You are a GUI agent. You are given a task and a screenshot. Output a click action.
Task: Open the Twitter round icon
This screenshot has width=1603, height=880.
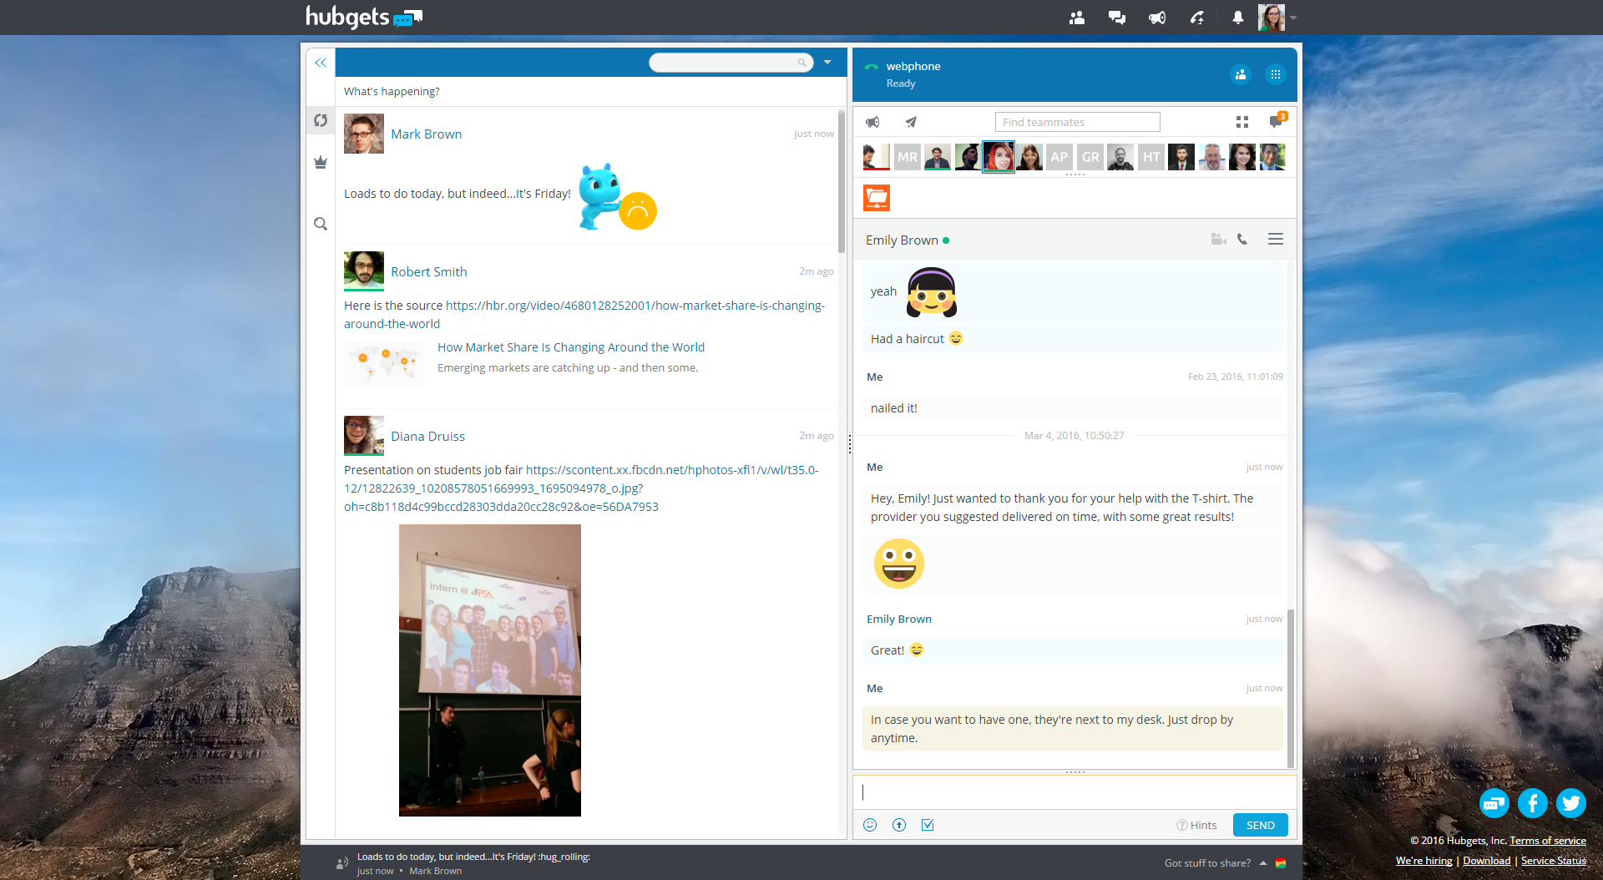pyautogui.click(x=1571, y=803)
